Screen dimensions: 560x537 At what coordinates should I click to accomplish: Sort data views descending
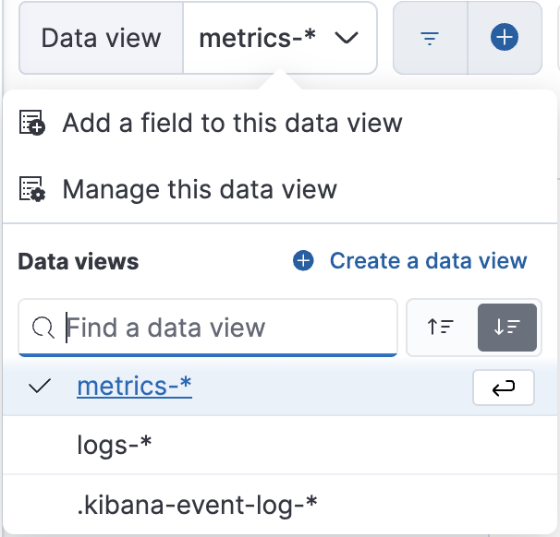pyautogui.click(x=507, y=328)
